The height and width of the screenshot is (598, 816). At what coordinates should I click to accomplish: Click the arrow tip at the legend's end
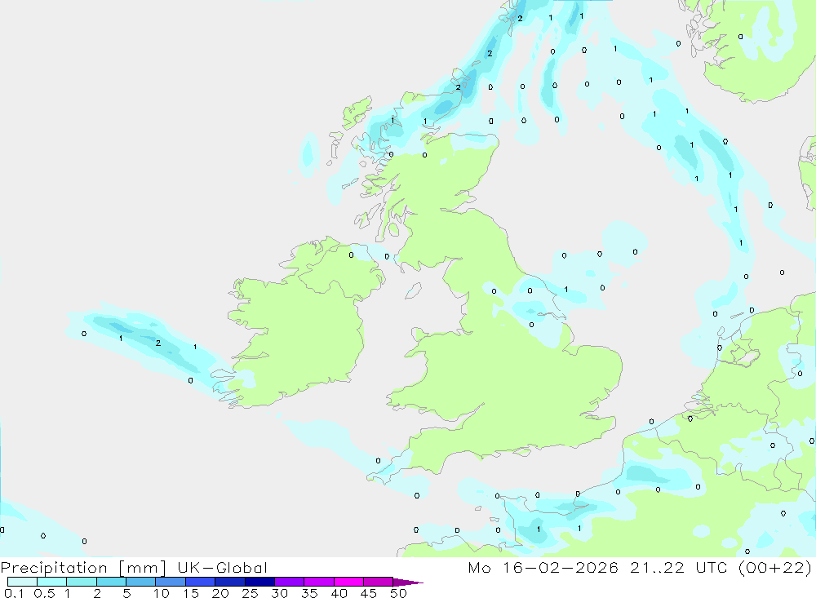point(407,582)
